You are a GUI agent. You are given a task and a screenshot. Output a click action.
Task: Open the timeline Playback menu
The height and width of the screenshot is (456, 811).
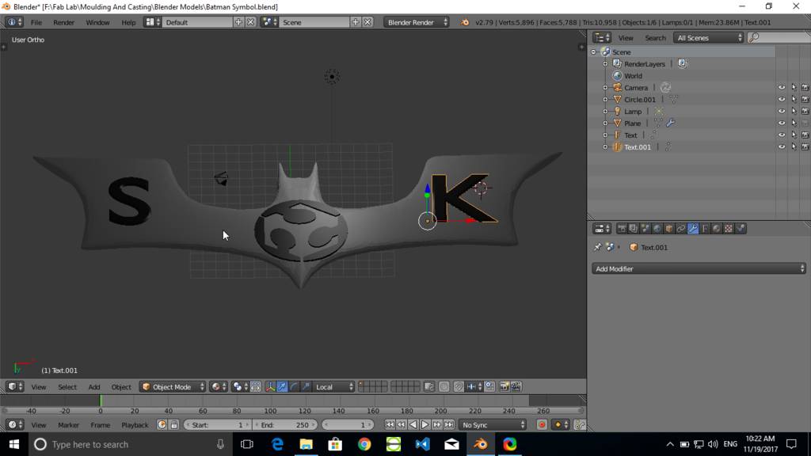(x=135, y=425)
